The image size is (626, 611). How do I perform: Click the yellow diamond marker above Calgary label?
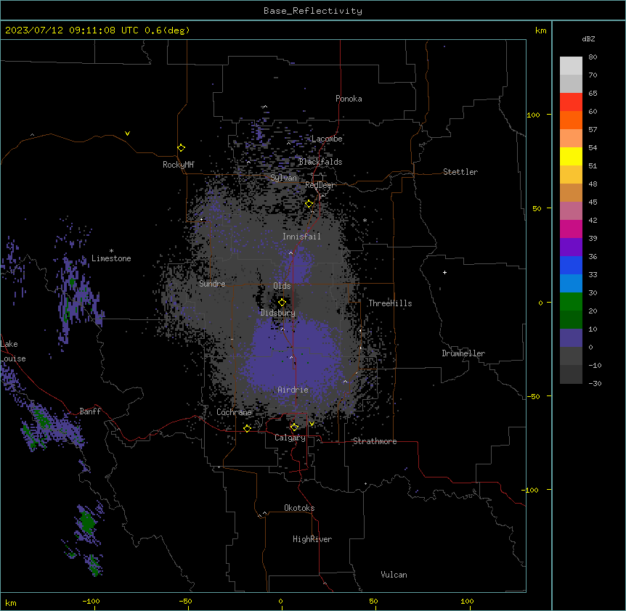tap(294, 427)
